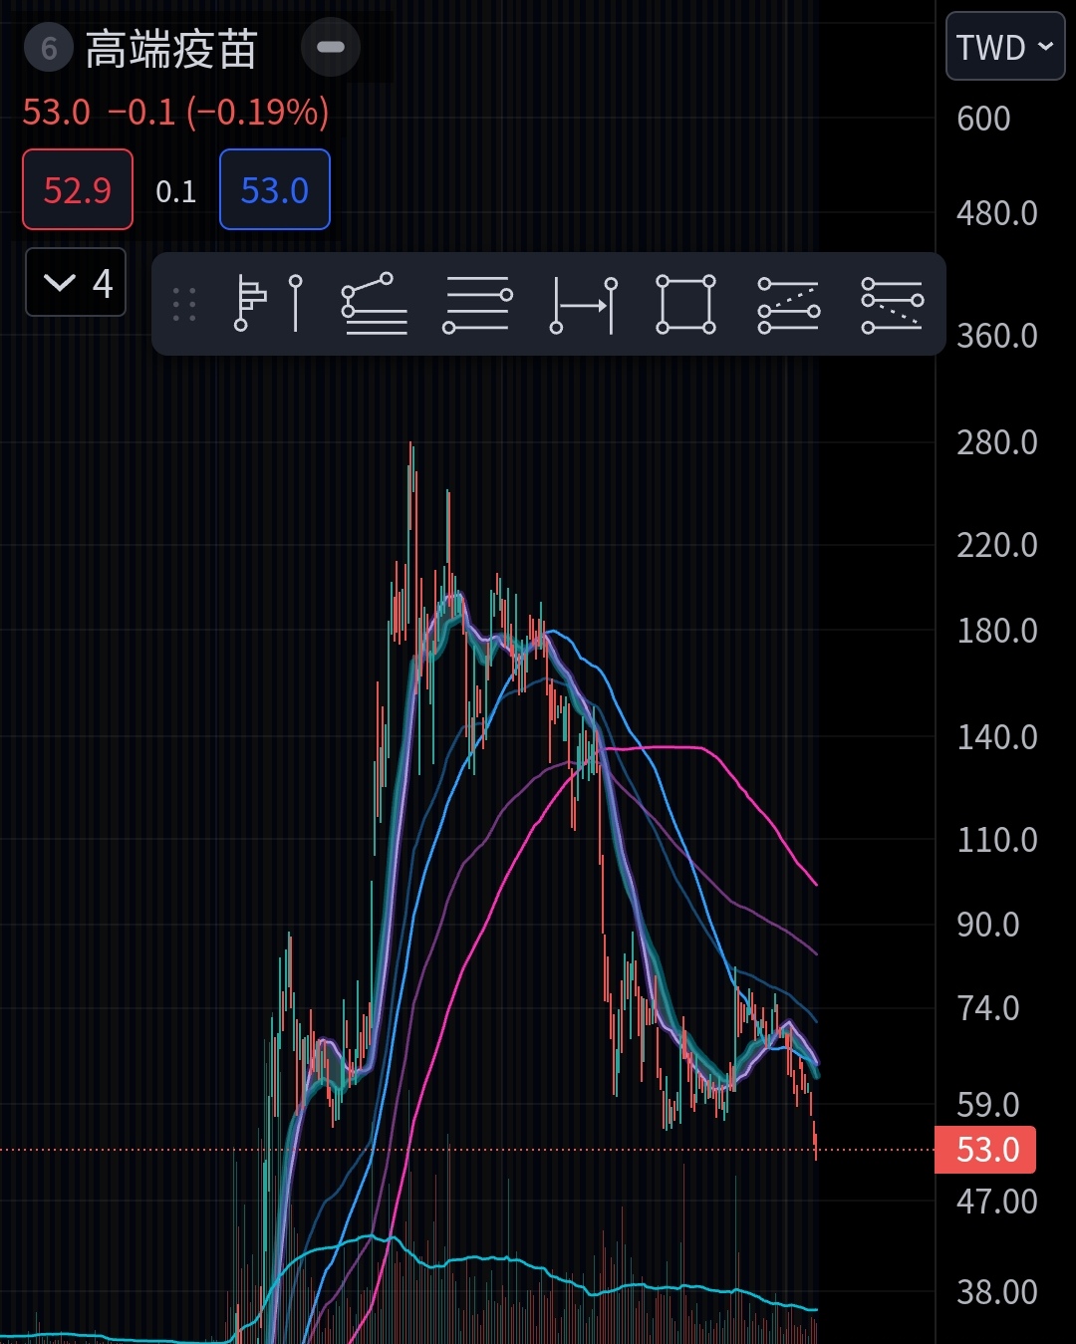Tap the 59.0 price axis label
This screenshot has width=1076, height=1344.
tap(988, 1105)
